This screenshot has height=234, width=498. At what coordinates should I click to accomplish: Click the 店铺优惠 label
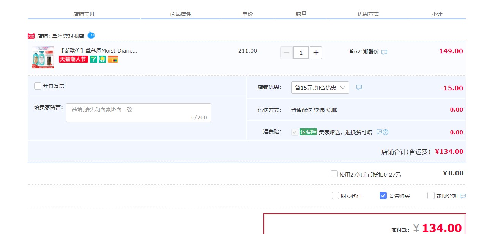click(269, 87)
